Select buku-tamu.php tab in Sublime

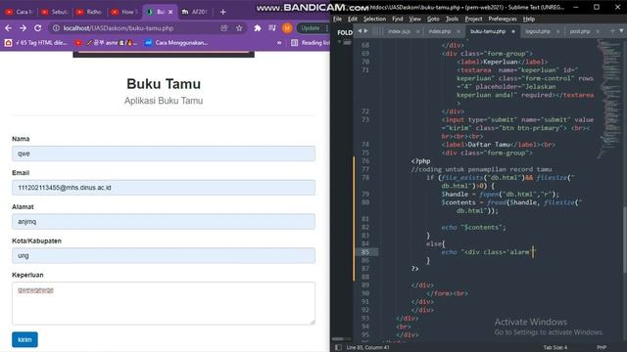pyautogui.click(x=488, y=31)
